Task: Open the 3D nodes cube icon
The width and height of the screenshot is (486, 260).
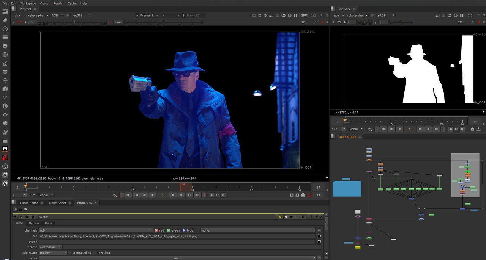Action: [x=5, y=89]
